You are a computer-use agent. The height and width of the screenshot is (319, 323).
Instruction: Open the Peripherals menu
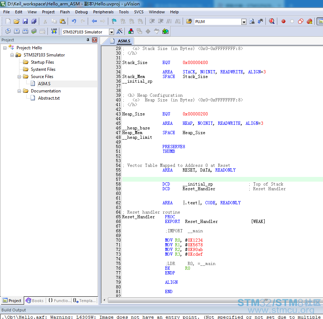point(103,12)
